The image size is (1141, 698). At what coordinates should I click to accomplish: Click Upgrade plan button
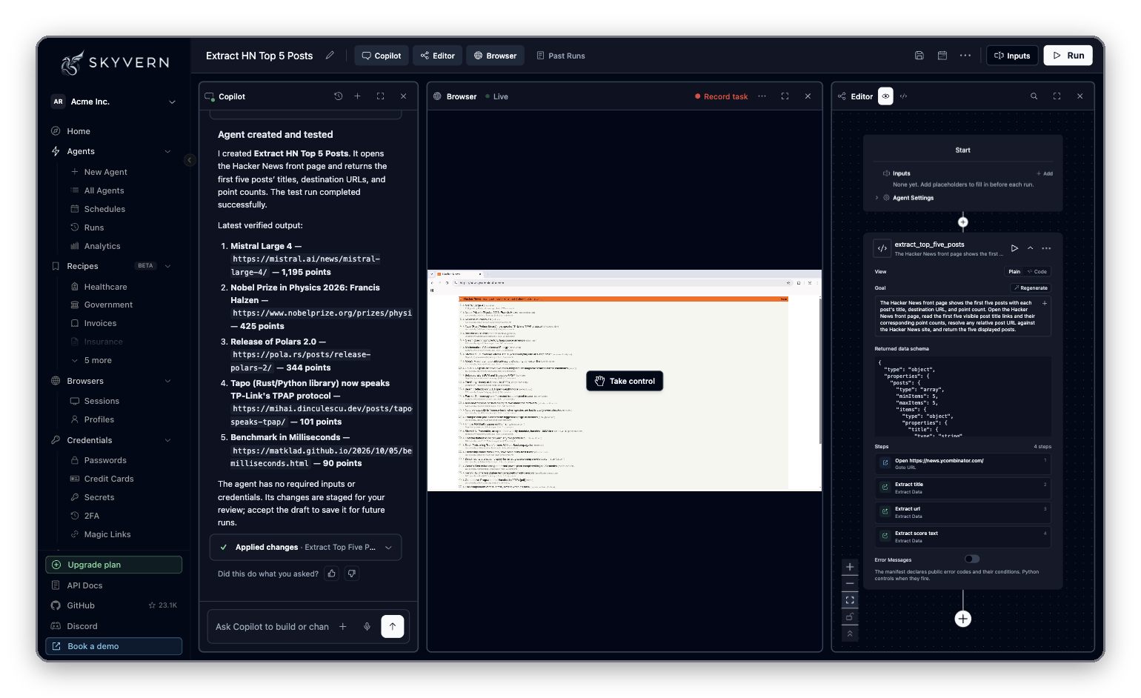(x=114, y=565)
